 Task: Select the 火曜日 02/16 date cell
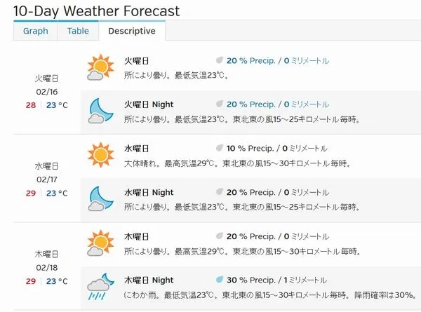coord(47,92)
